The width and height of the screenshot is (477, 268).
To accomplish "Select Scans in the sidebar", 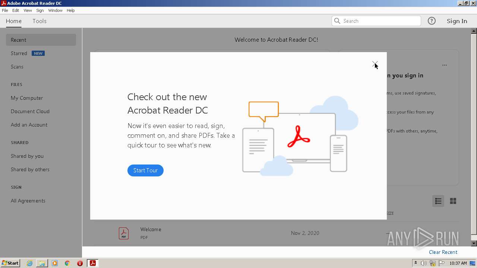I will 17,67.
